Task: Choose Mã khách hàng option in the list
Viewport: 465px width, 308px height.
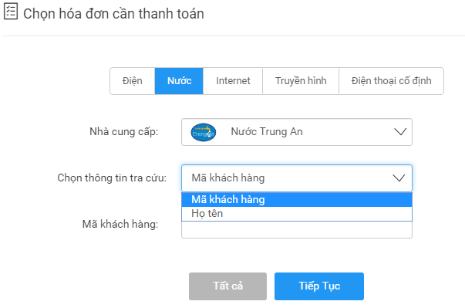Action: (297, 200)
